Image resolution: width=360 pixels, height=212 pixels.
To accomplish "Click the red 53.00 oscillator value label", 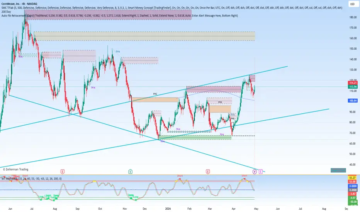I will click(x=352, y=182).
